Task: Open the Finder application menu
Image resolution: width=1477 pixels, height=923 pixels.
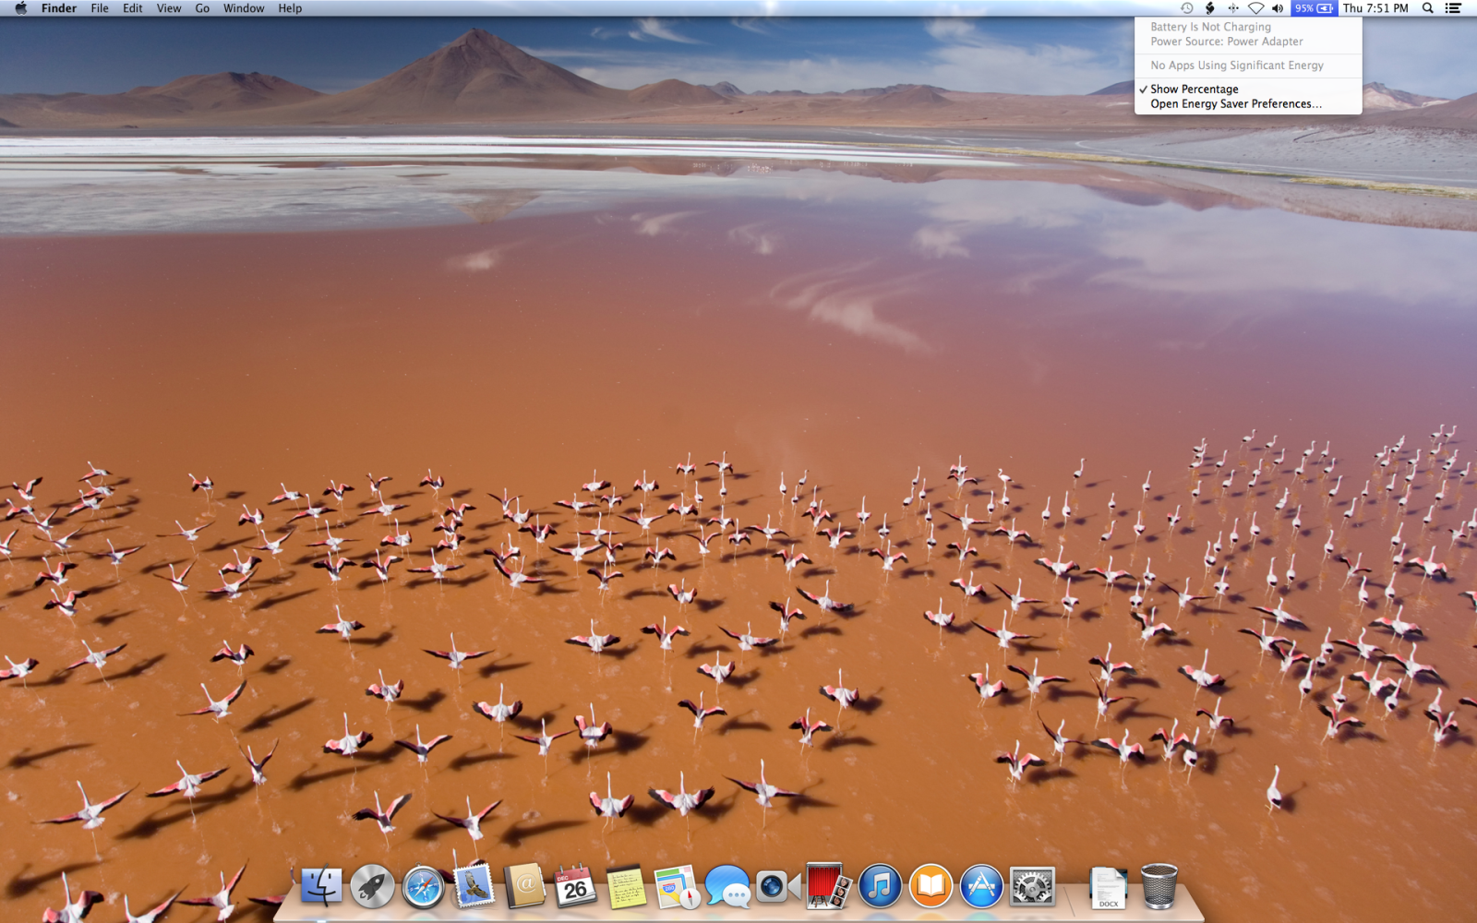Action: 59,8
